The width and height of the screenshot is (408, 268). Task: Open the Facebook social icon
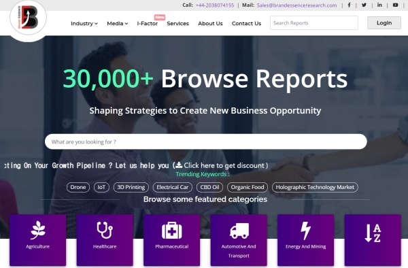pyautogui.click(x=349, y=5)
